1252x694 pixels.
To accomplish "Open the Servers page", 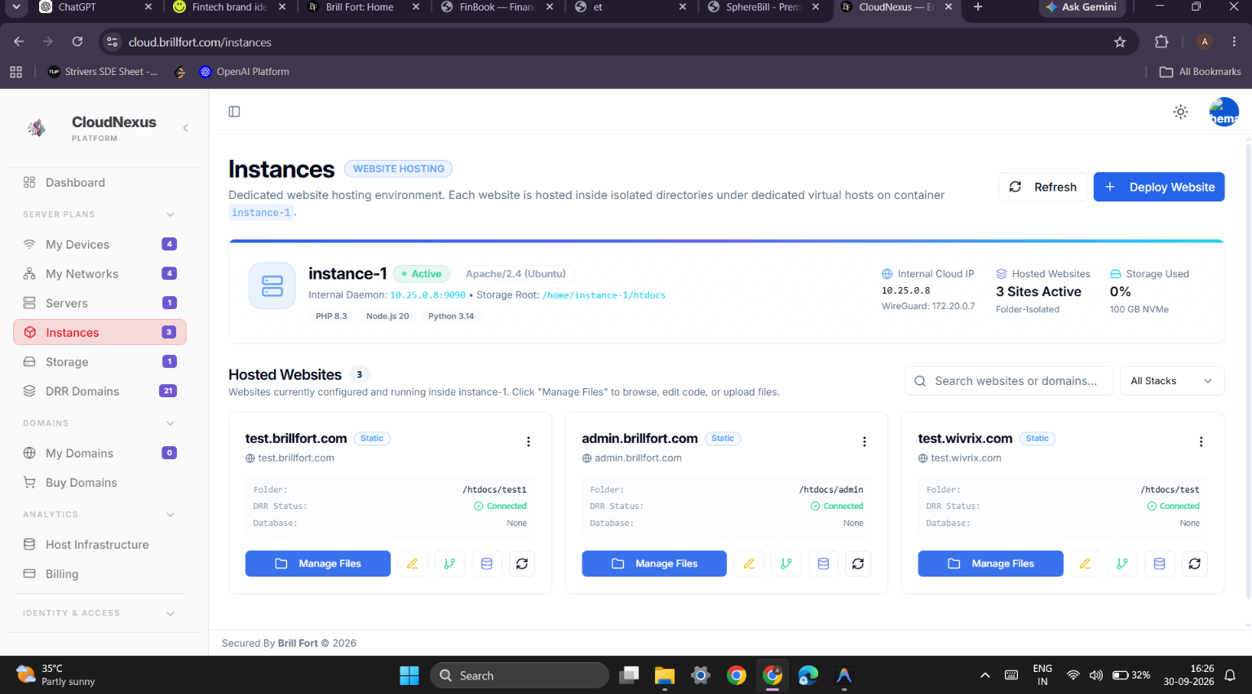I will tap(100, 303).
